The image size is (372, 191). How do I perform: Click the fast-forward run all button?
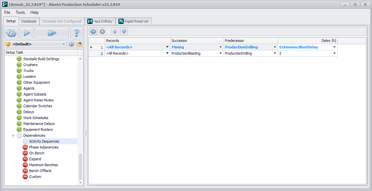pyautogui.click(x=52, y=33)
